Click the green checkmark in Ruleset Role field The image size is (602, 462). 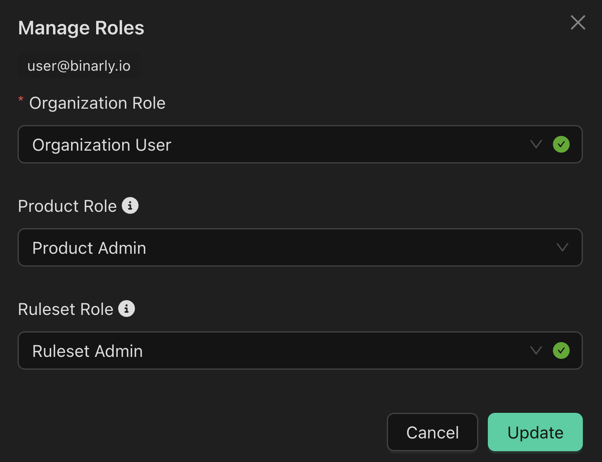click(x=561, y=350)
